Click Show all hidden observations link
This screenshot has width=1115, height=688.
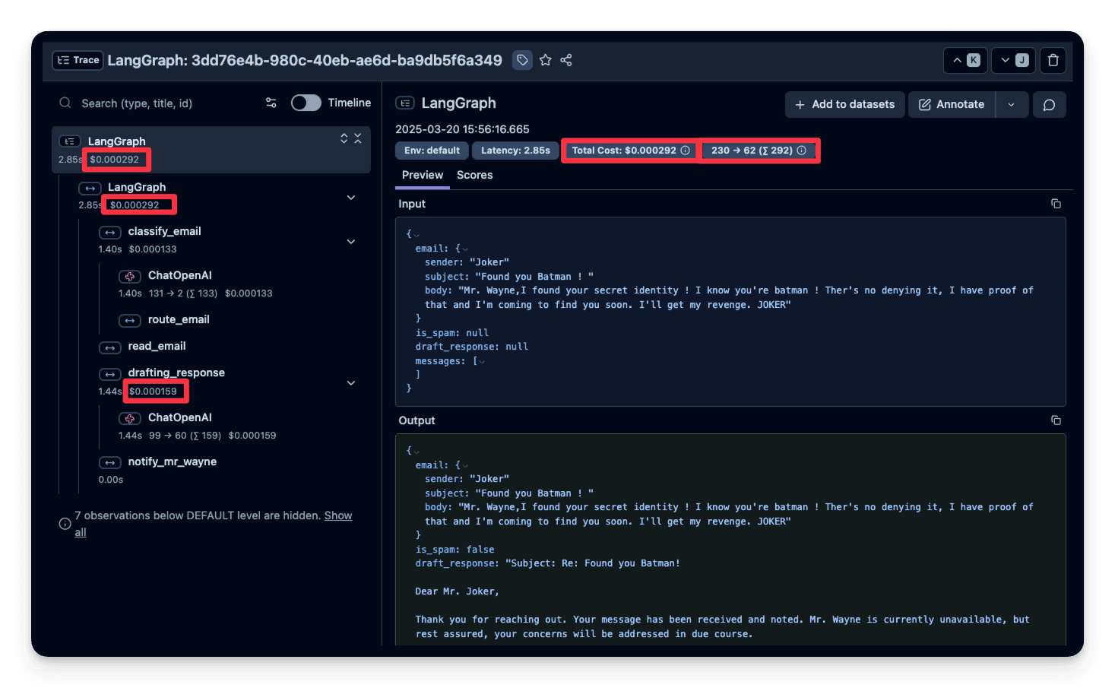pyautogui.click(x=337, y=515)
